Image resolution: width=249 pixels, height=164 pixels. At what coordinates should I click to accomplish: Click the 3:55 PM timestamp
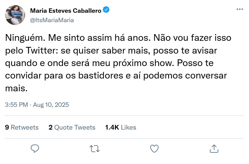tap(16, 105)
